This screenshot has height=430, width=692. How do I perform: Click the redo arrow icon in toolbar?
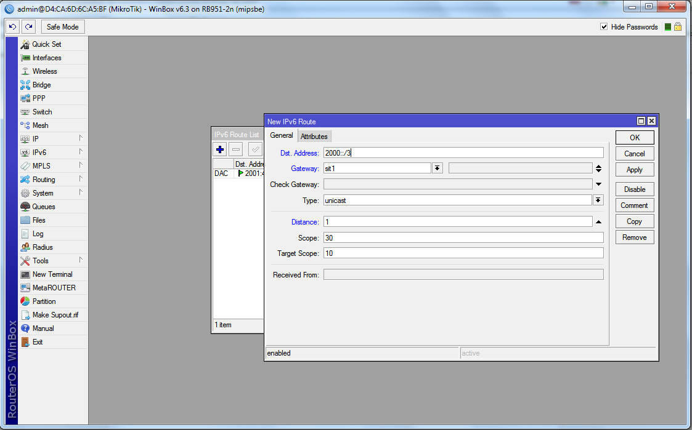click(x=28, y=27)
